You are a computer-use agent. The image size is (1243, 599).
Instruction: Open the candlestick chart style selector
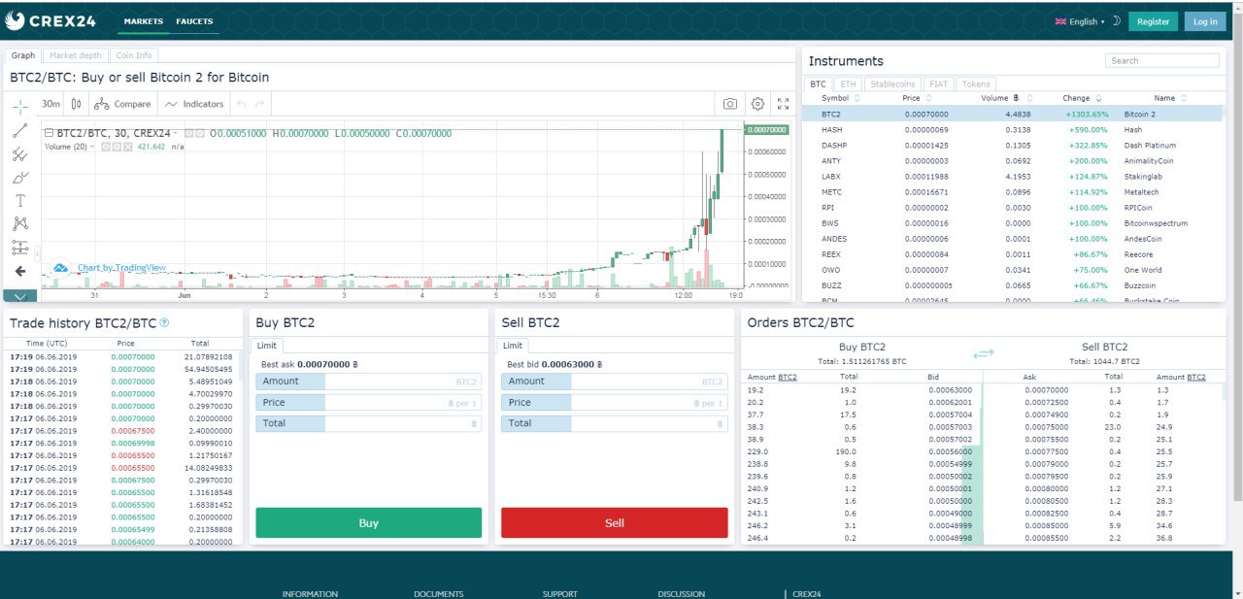[x=77, y=104]
